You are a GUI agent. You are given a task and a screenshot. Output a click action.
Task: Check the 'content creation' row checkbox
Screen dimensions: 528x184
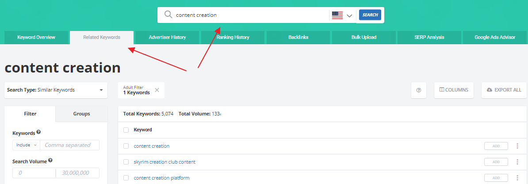point(126,146)
